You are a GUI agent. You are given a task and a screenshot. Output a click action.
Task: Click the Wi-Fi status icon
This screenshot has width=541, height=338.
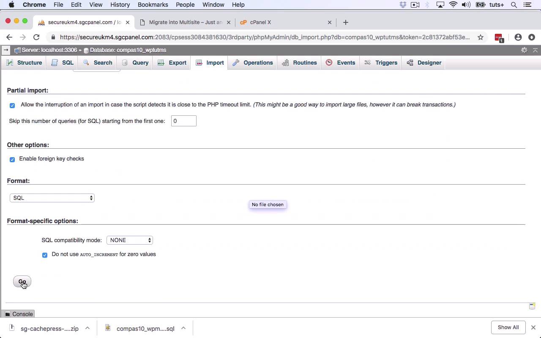[x=454, y=5]
